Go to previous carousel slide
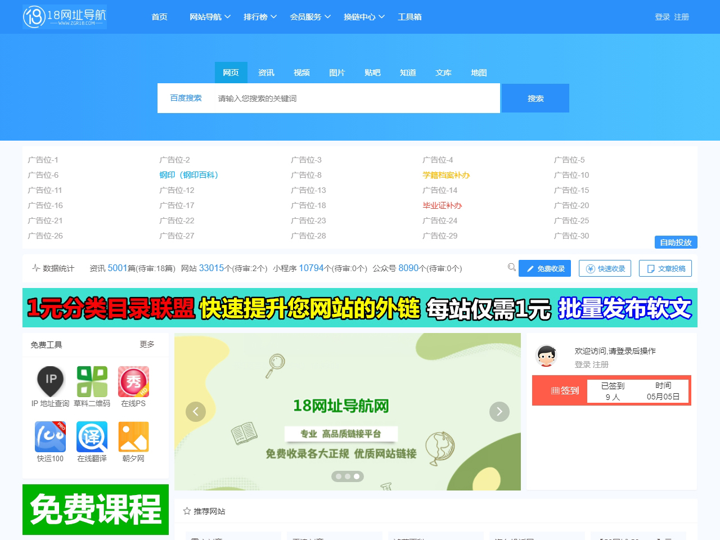The image size is (720, 540). [x=196, y=412]
